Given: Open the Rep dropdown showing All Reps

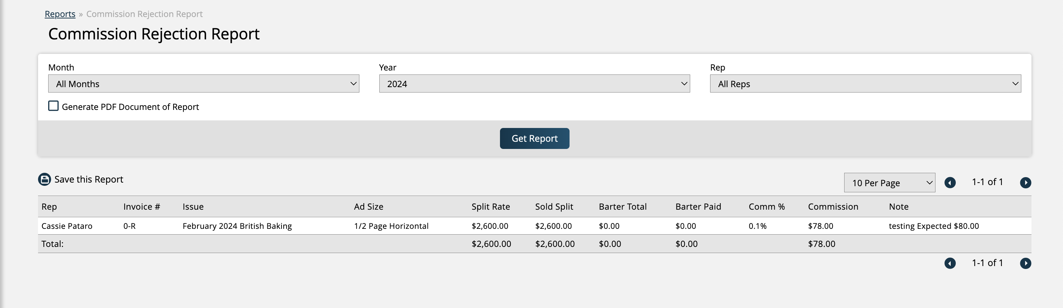Looking at the screenshot, I should point(865,84).
